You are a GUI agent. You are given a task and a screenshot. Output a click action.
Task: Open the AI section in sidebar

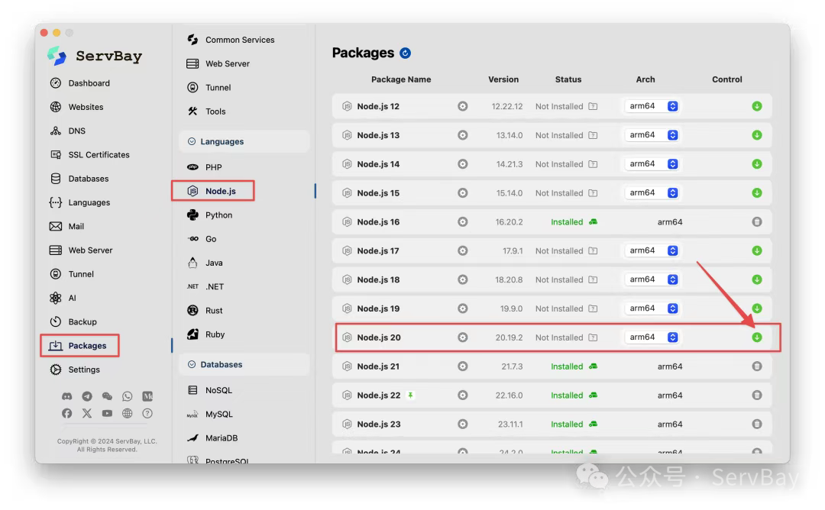[63, 298]
